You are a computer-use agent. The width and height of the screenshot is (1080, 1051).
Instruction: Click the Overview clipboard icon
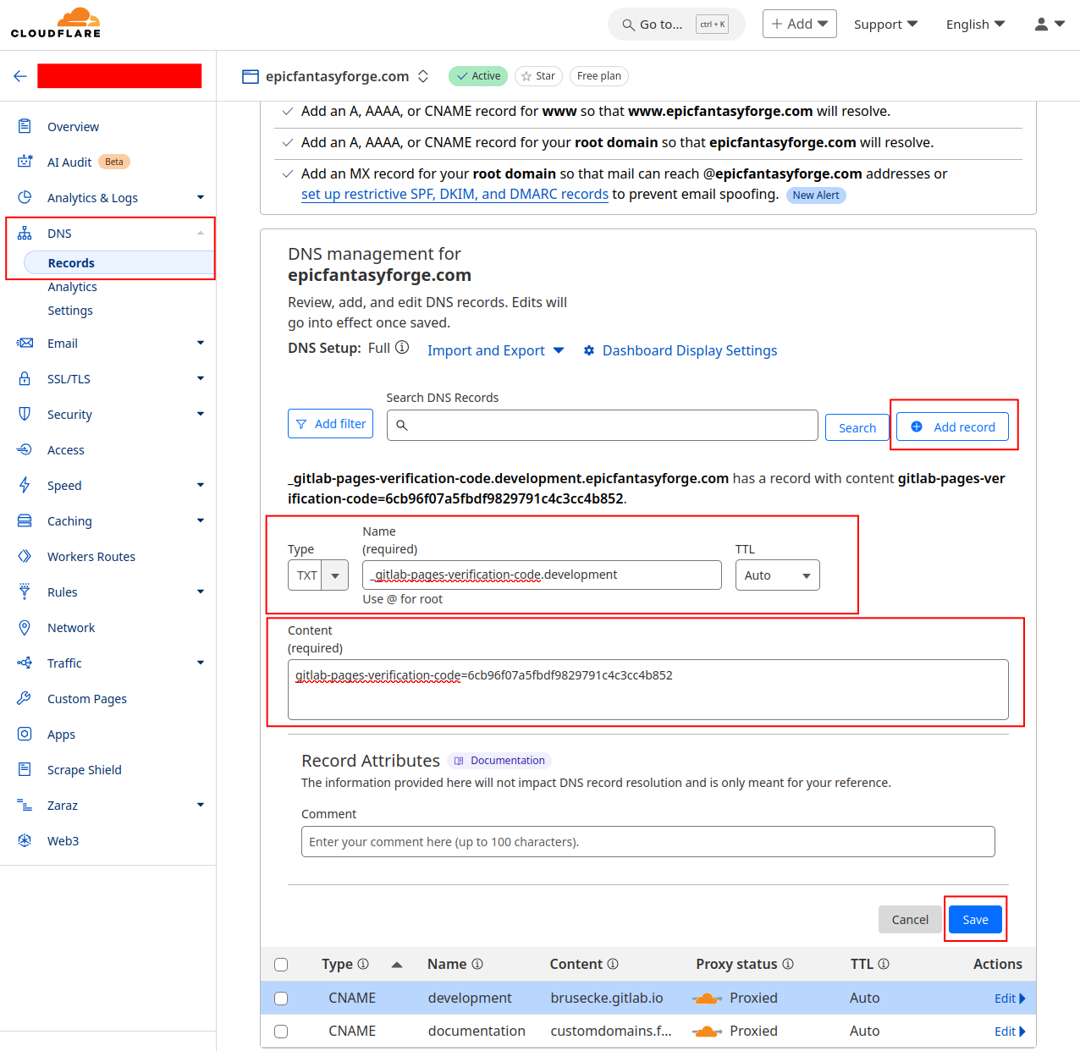(25, 126)
